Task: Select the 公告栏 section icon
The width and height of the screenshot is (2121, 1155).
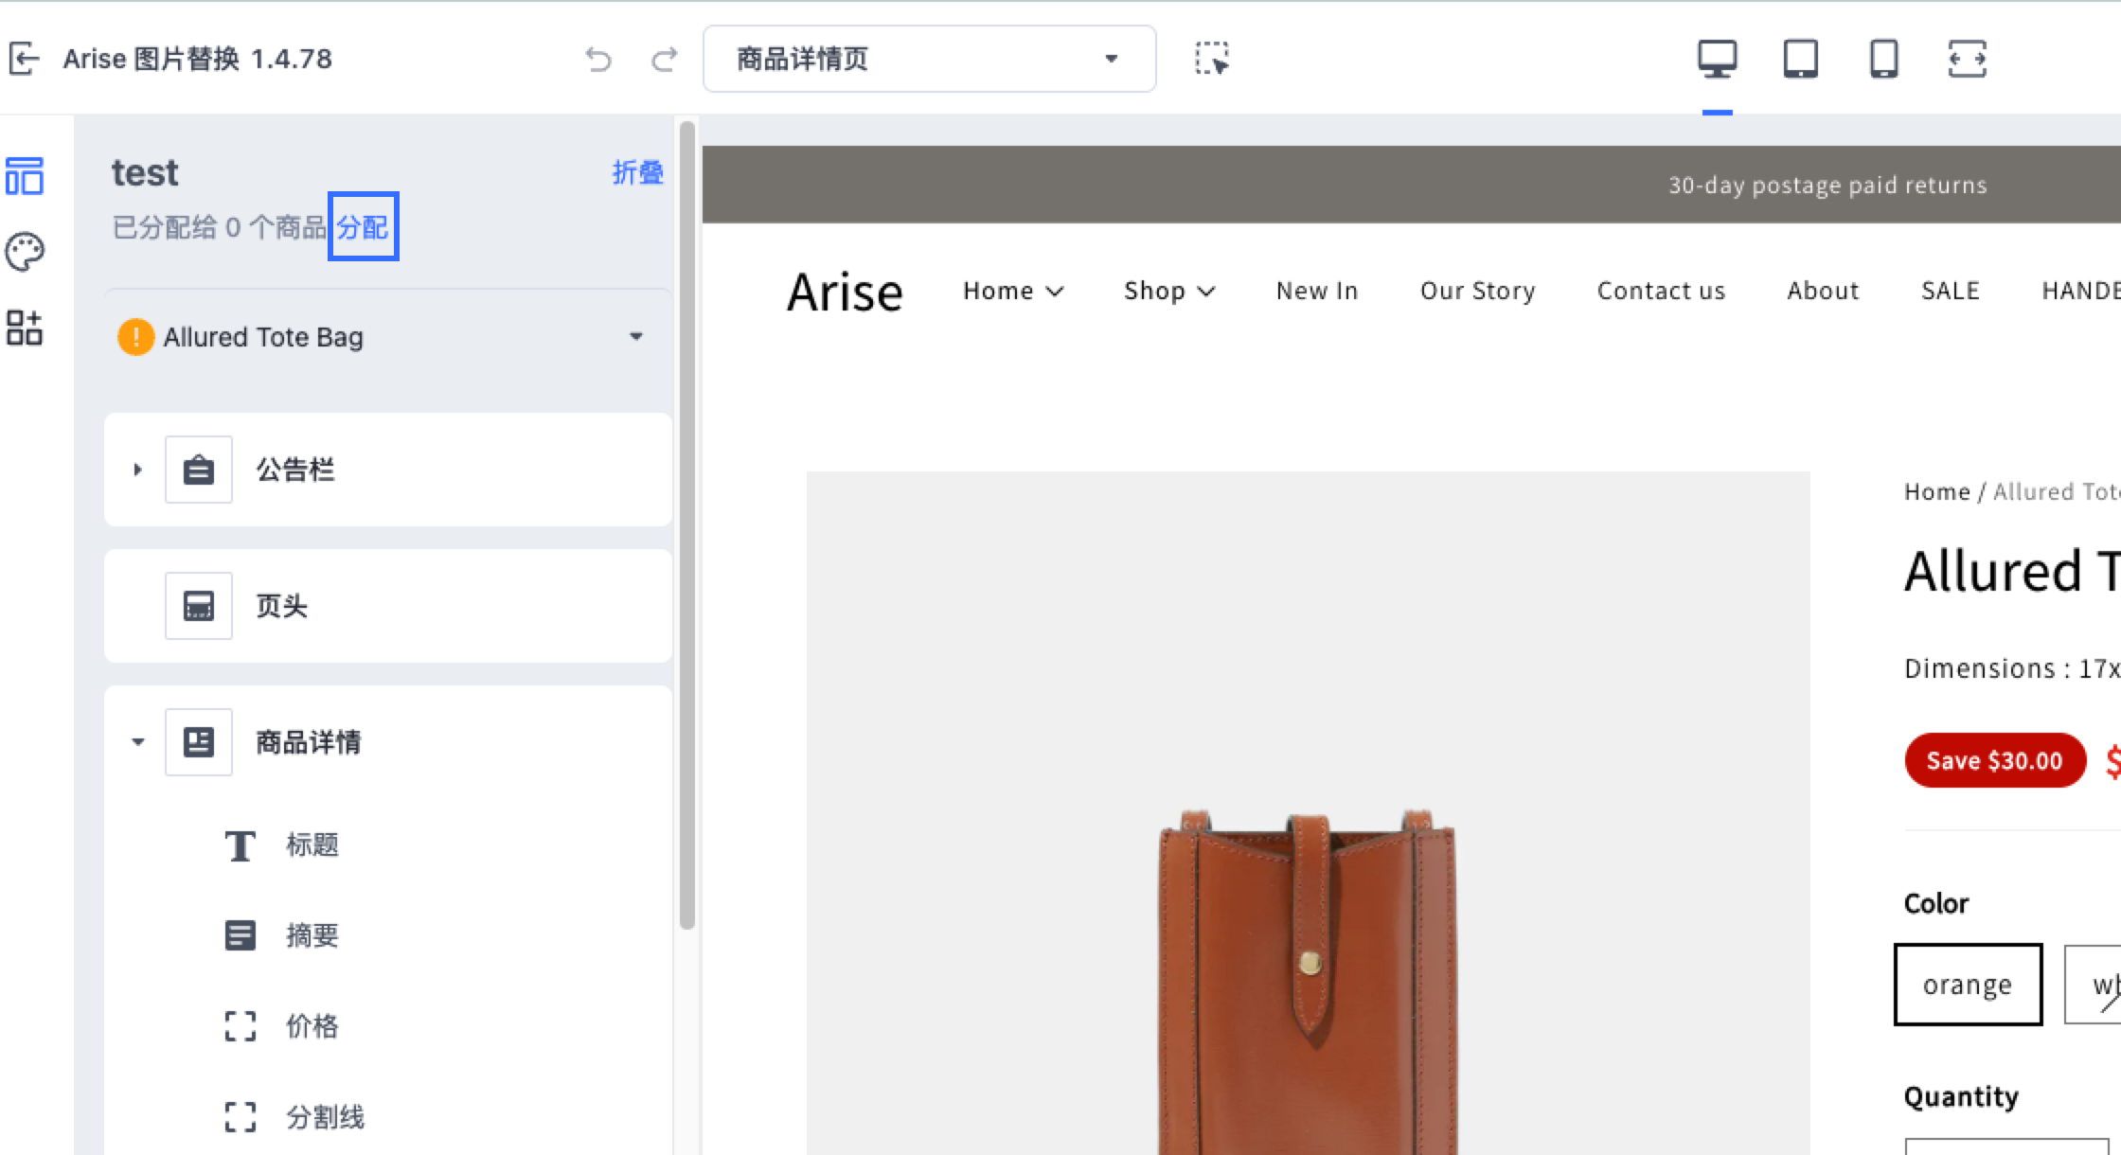Action: [199, 470]
